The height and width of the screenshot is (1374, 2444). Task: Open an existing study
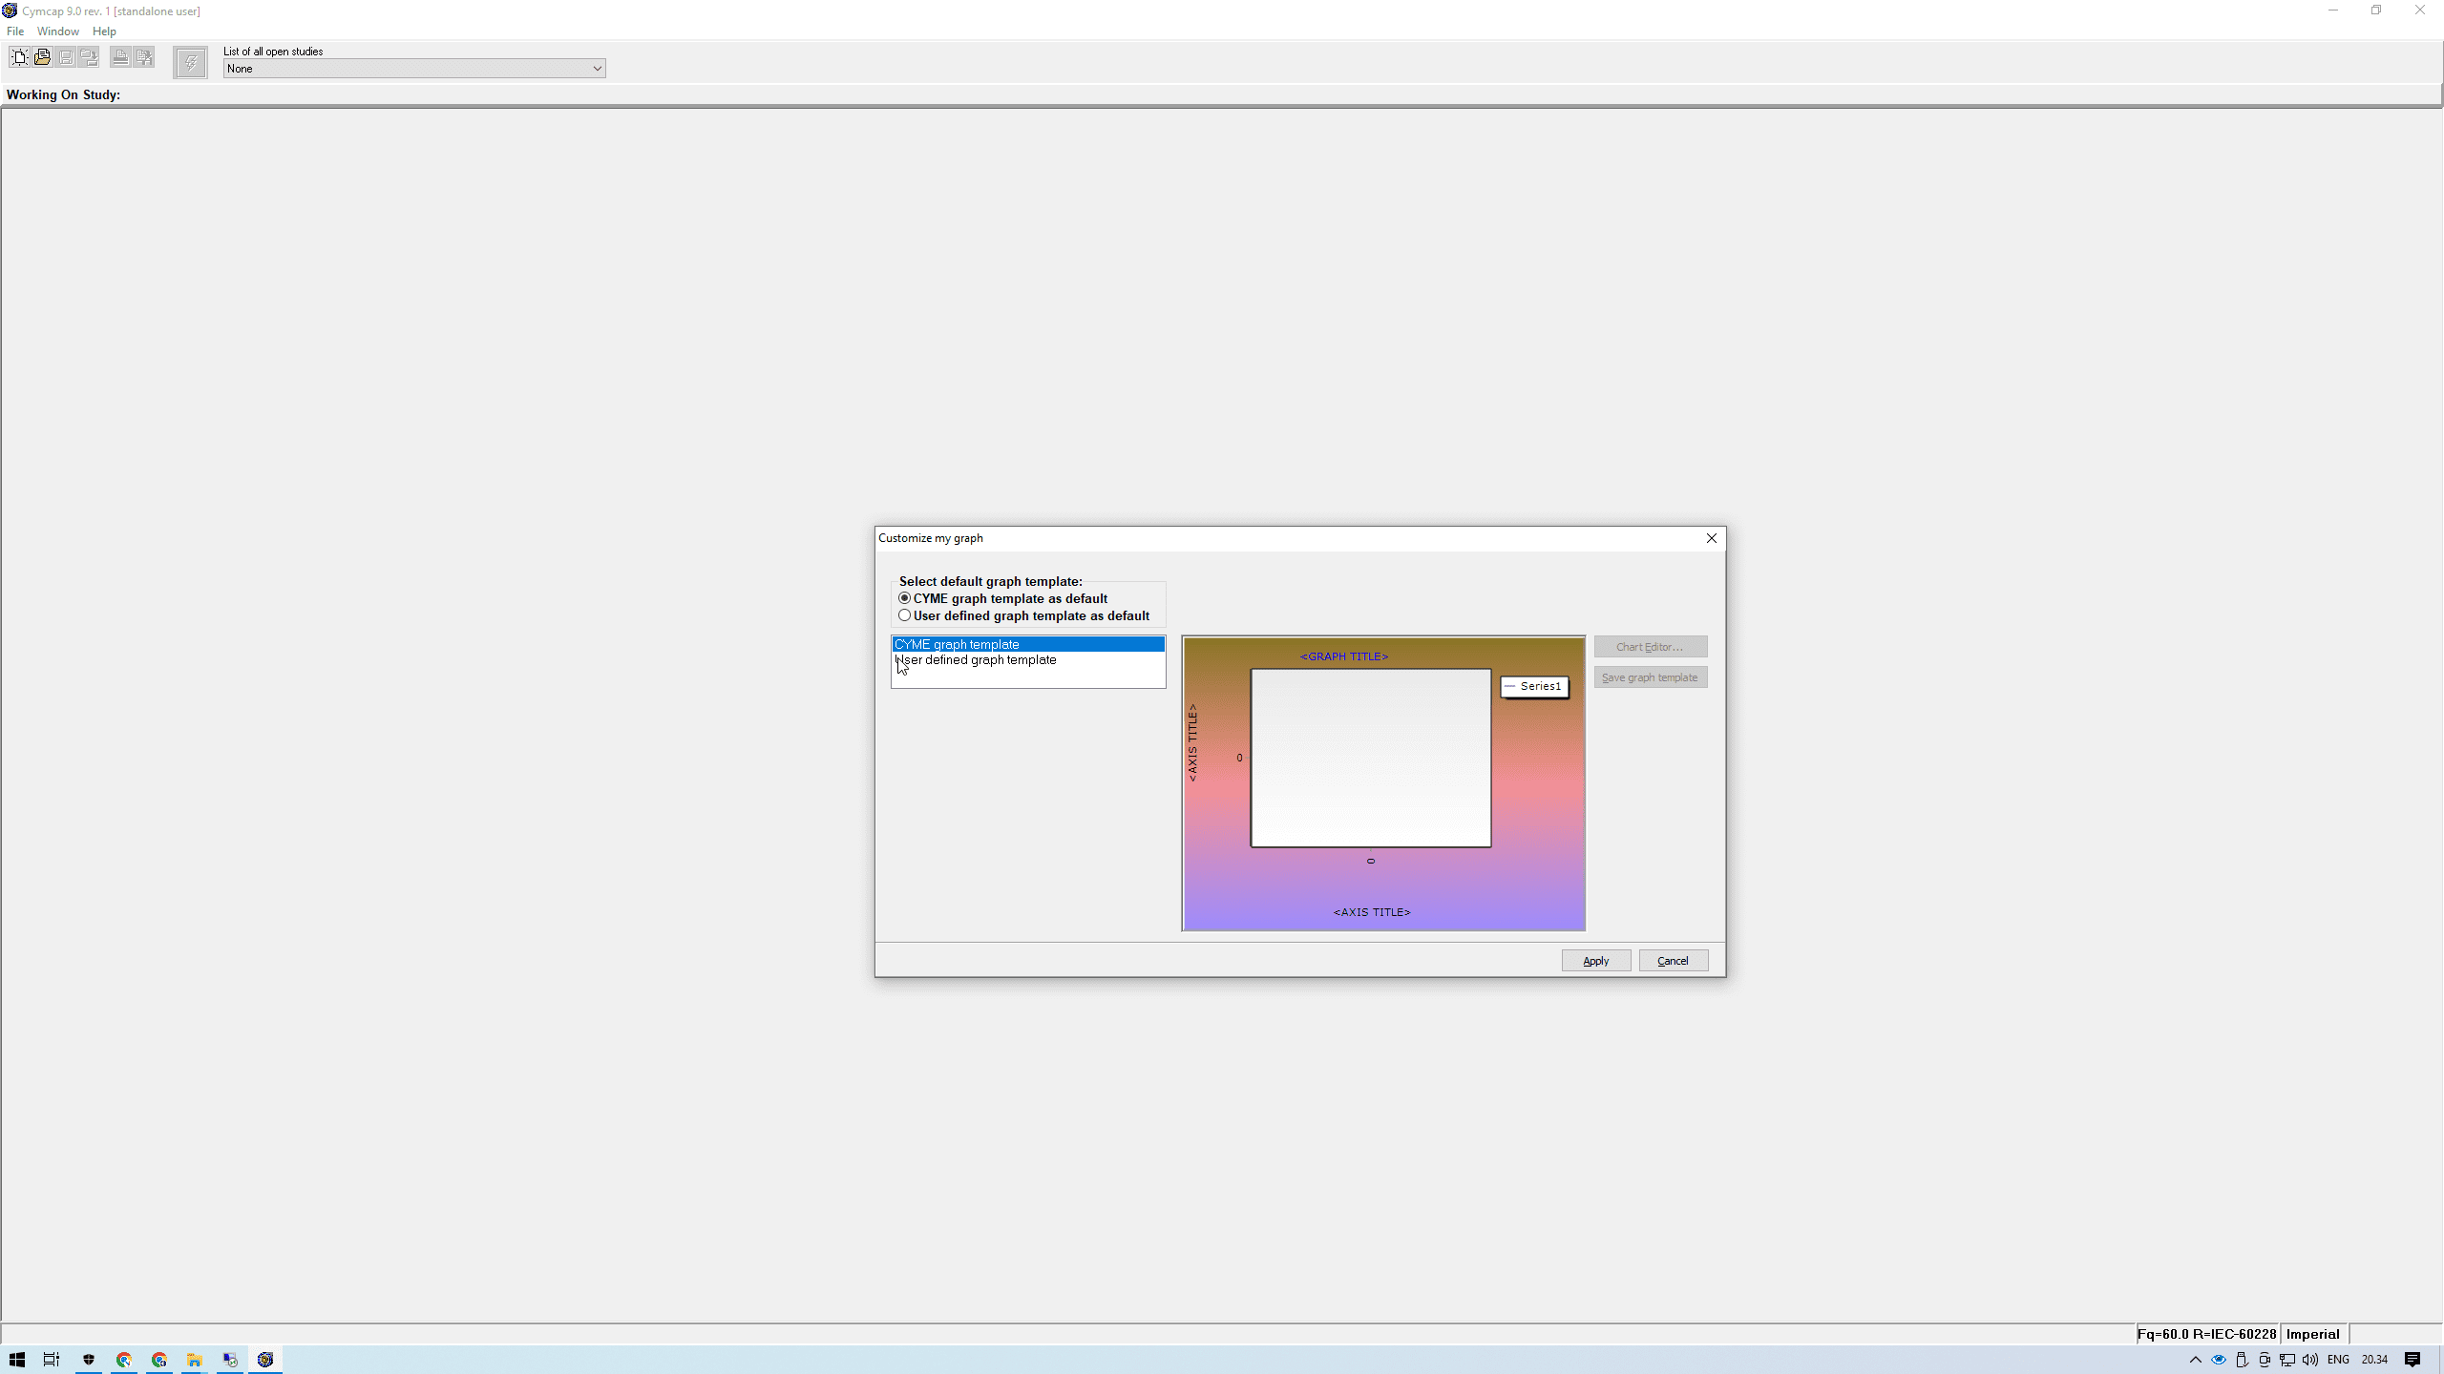42,57
